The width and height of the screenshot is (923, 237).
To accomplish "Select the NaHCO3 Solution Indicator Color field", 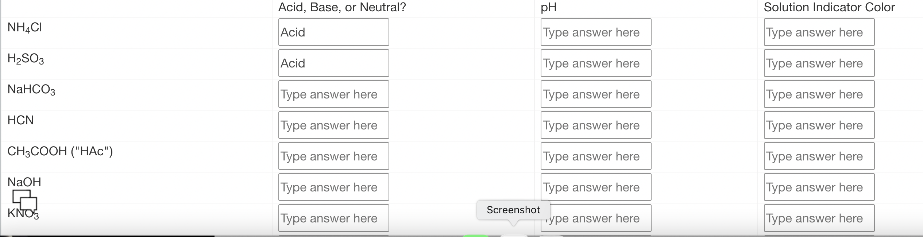I will click(x=819, y=94).
